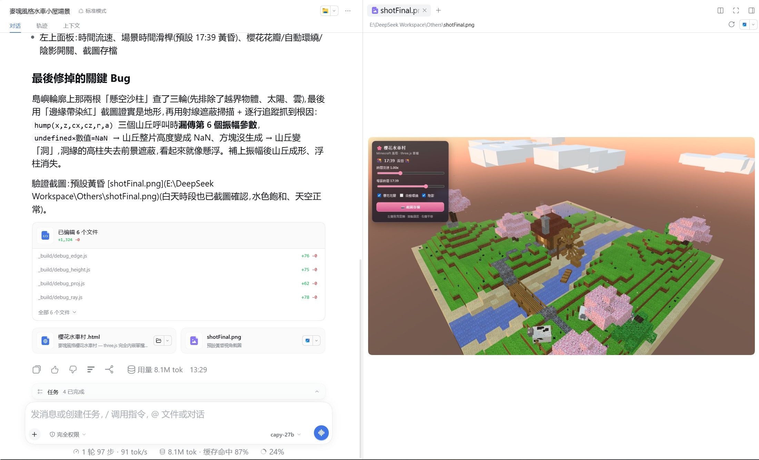This screenshot has width=759, height=460.
Task: Click the fullscreen preview icon
Action: click(x=736, y=10)
